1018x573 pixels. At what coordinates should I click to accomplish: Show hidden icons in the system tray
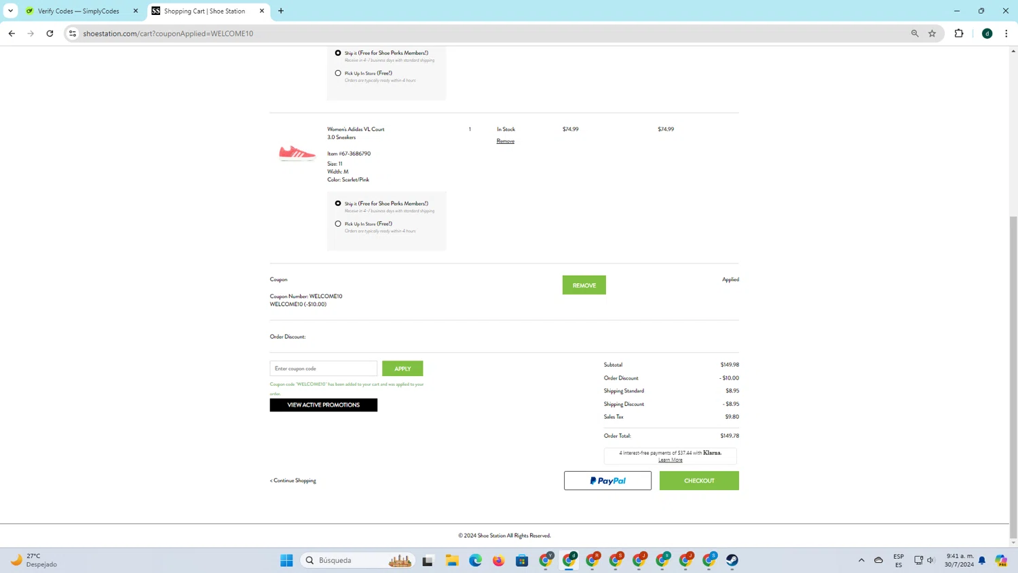861,560
